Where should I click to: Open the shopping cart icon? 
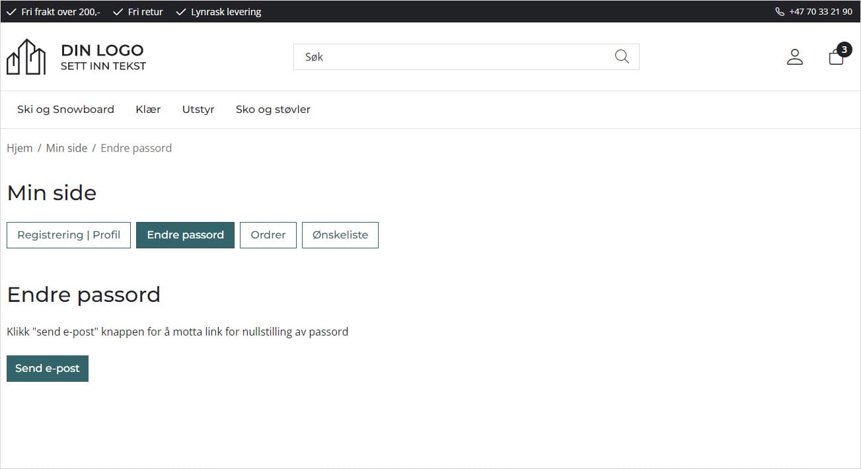(836, 57)
